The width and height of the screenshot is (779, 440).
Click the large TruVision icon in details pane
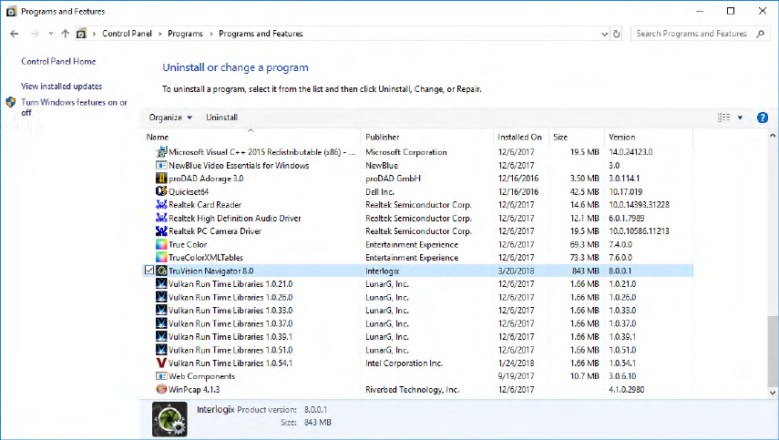coord(169,419)
